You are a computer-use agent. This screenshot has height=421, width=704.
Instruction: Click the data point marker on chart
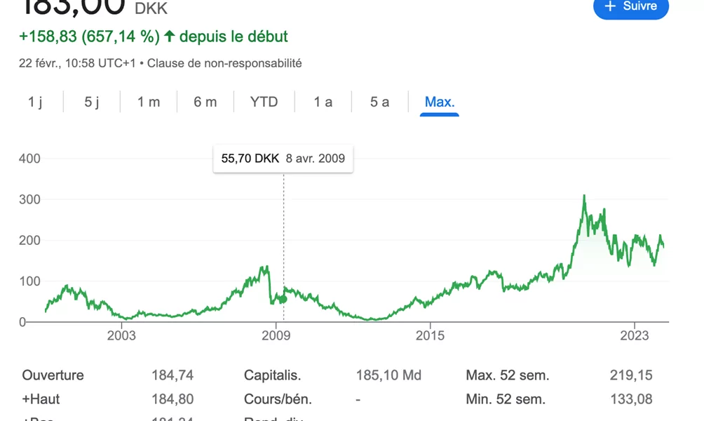tap(283, 300)
